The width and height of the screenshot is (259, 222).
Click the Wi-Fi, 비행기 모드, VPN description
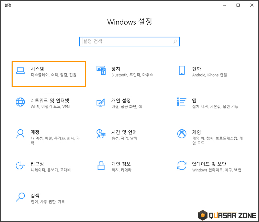tap(50, 107)
